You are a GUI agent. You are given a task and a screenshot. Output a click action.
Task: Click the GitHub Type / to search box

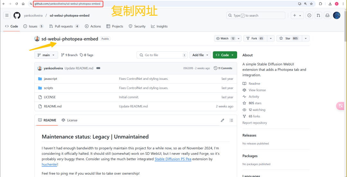tap(256, 15)
